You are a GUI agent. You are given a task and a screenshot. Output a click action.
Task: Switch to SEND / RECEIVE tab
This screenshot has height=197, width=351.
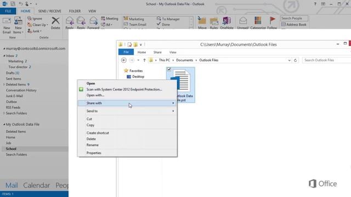(50, 11)
